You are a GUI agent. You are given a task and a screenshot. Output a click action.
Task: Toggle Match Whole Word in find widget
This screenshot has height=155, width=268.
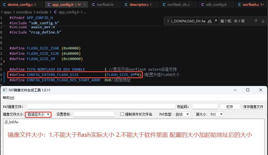[209, 21]
